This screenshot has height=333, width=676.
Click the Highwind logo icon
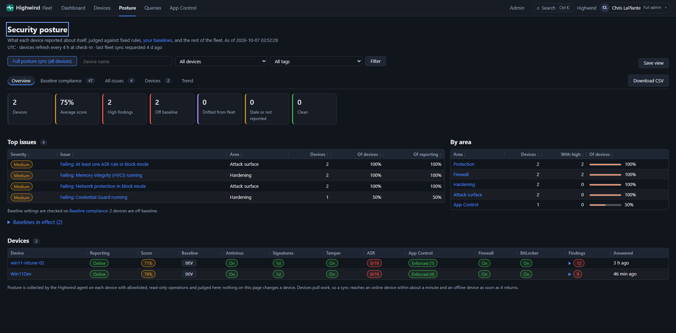pos(10,8)
